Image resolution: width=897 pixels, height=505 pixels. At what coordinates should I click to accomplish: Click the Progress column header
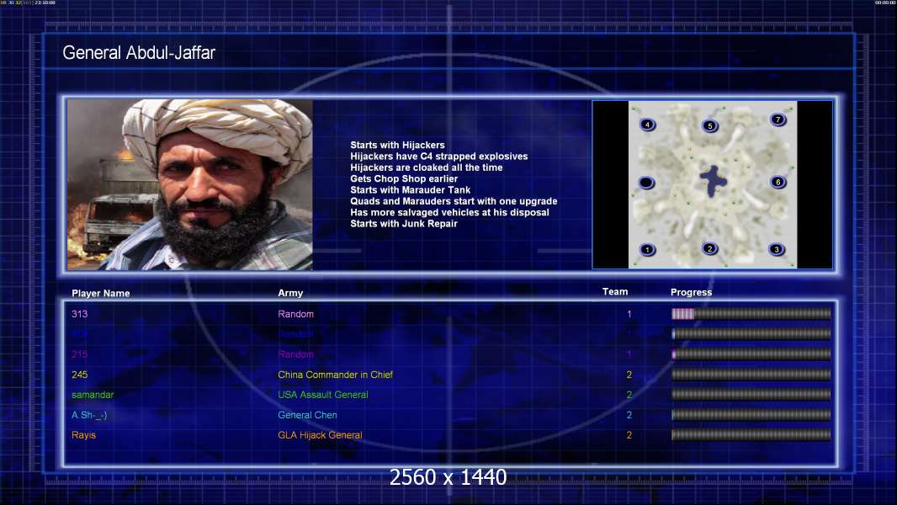pos(691,292)
